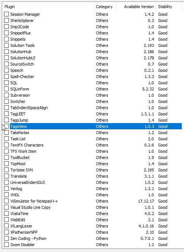Enable the Zoom Disabler checkbox
This screenshot has width=184, height=252.
pyautogui.click(x=7, y=245)
